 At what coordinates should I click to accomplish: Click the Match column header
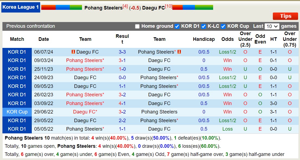[17, 39]
